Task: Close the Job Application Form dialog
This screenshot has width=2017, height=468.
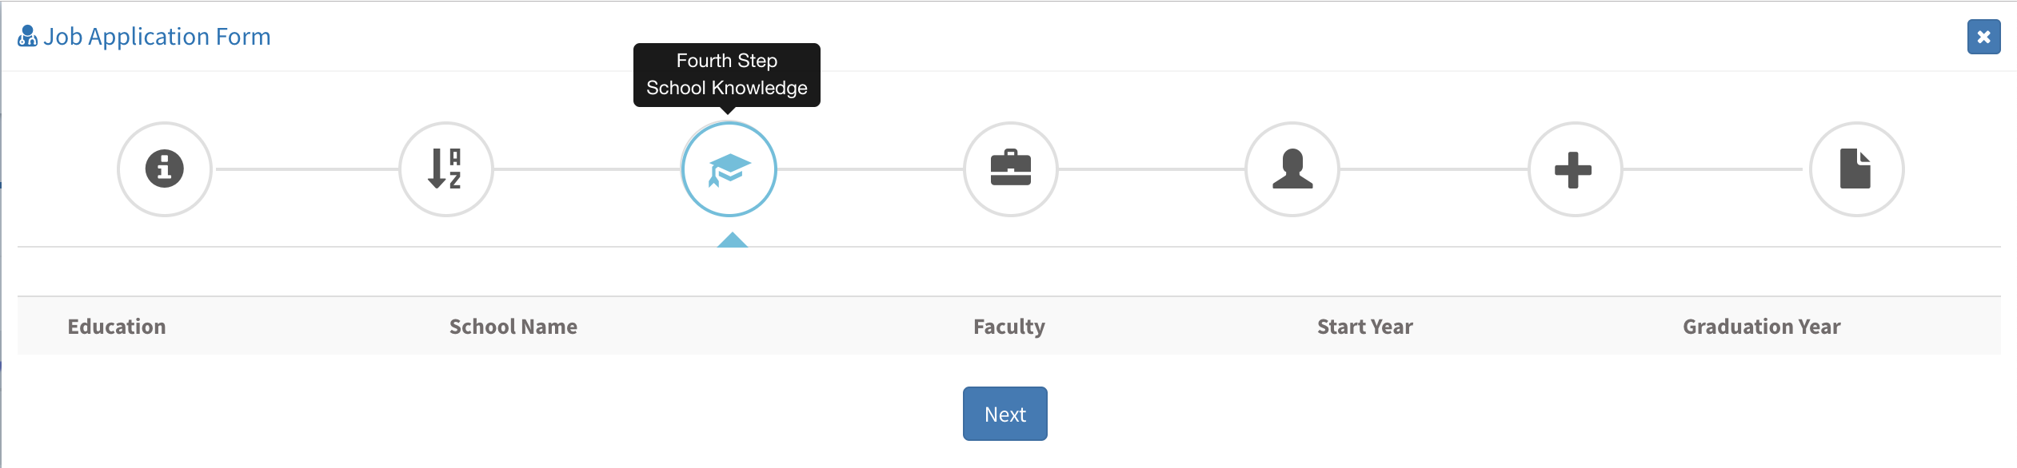Action: pos(1983,37)
